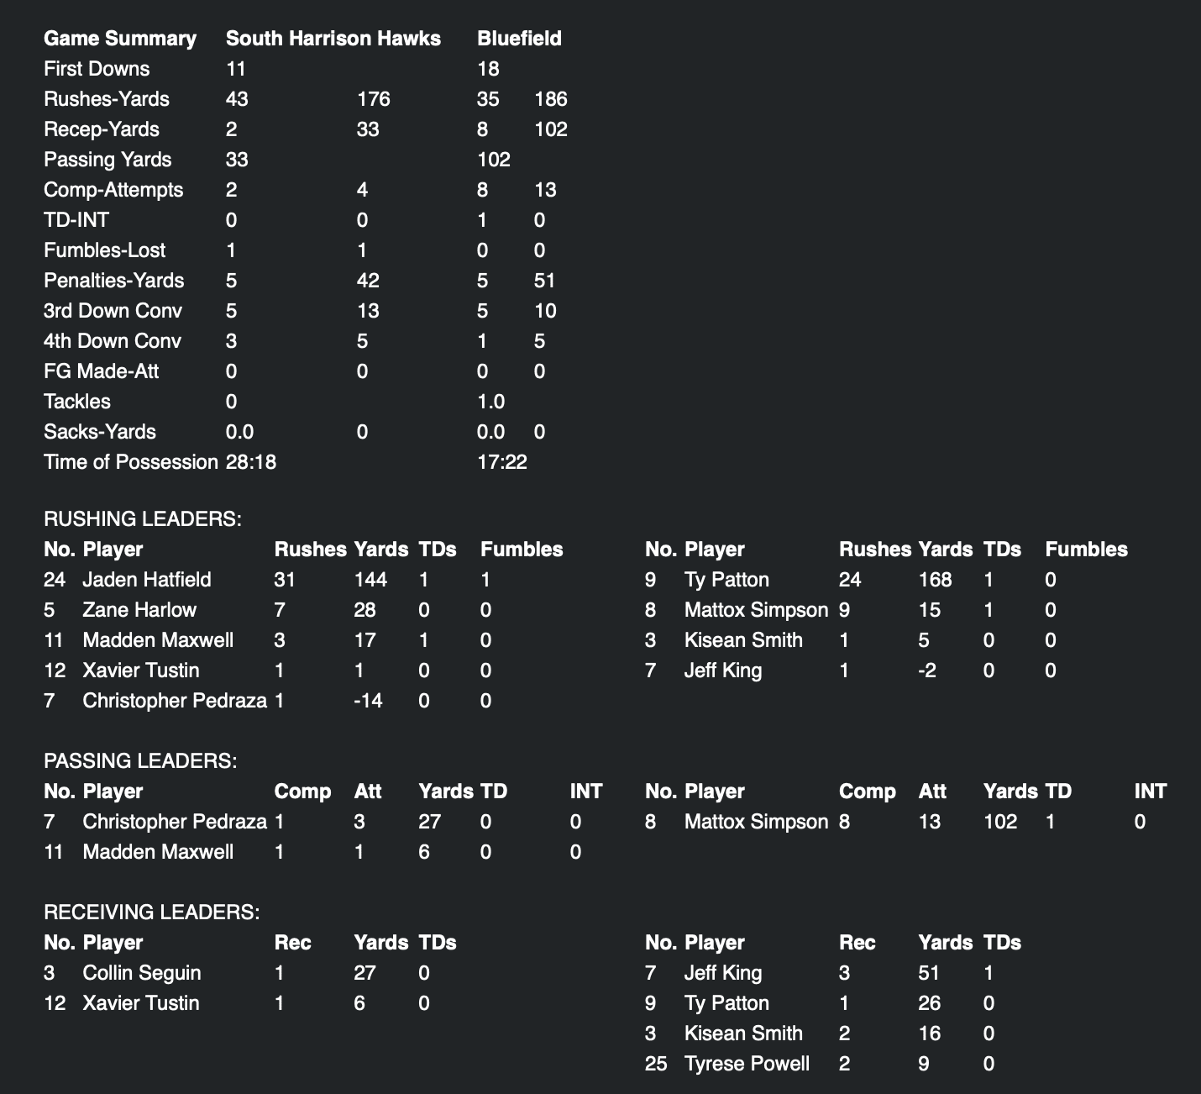
Task: Click the Time of Possession row label
Action: [x=130, y=462]
